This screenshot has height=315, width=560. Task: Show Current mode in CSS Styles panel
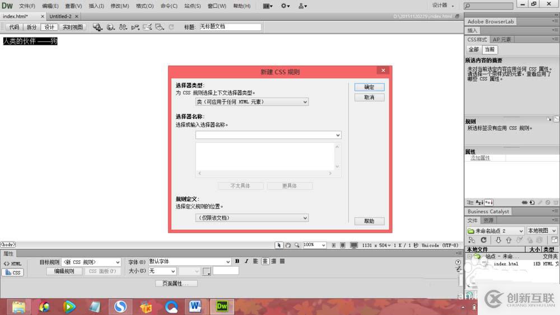click(x=489, y=49)
